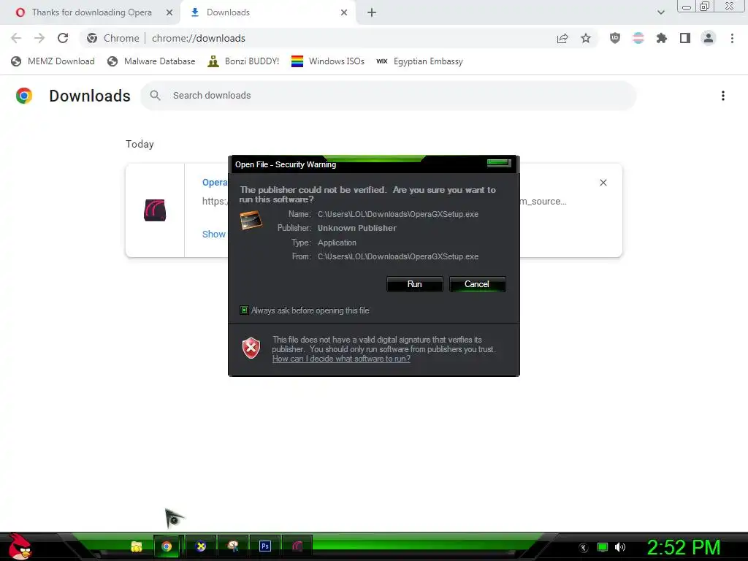Toggle Always ask before opening this file
The image size is (748, 561).
click(x=244, y=310)
